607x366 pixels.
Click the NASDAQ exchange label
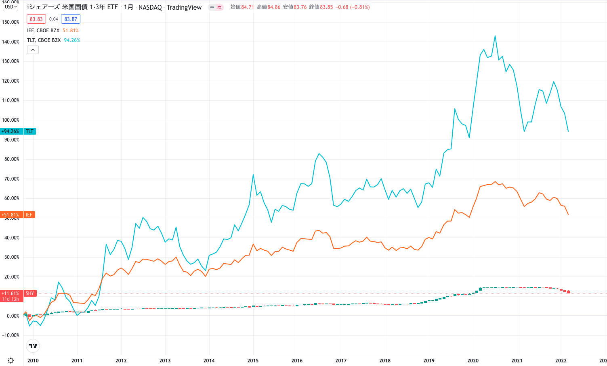pyautogui.click(x=150, y=7)
